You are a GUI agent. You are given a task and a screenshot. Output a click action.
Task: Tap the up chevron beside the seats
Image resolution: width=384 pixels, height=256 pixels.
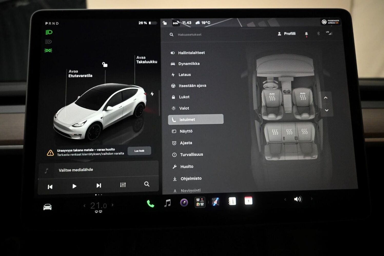coord(326,98)
